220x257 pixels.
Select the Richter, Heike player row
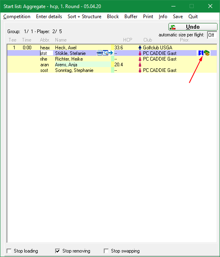point(112,59)
